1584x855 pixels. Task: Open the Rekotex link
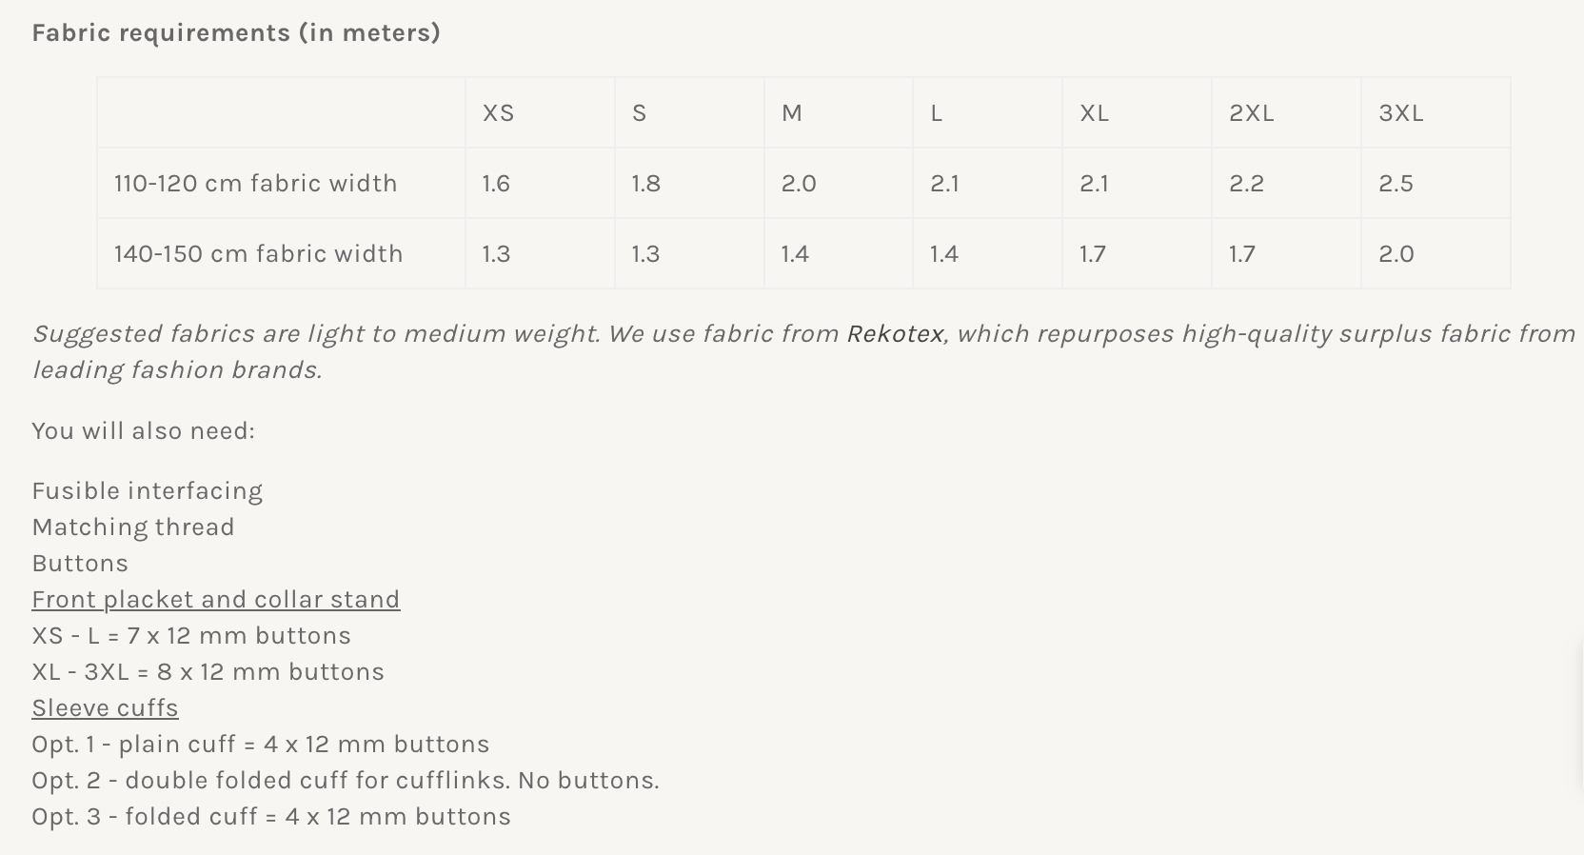895,334
